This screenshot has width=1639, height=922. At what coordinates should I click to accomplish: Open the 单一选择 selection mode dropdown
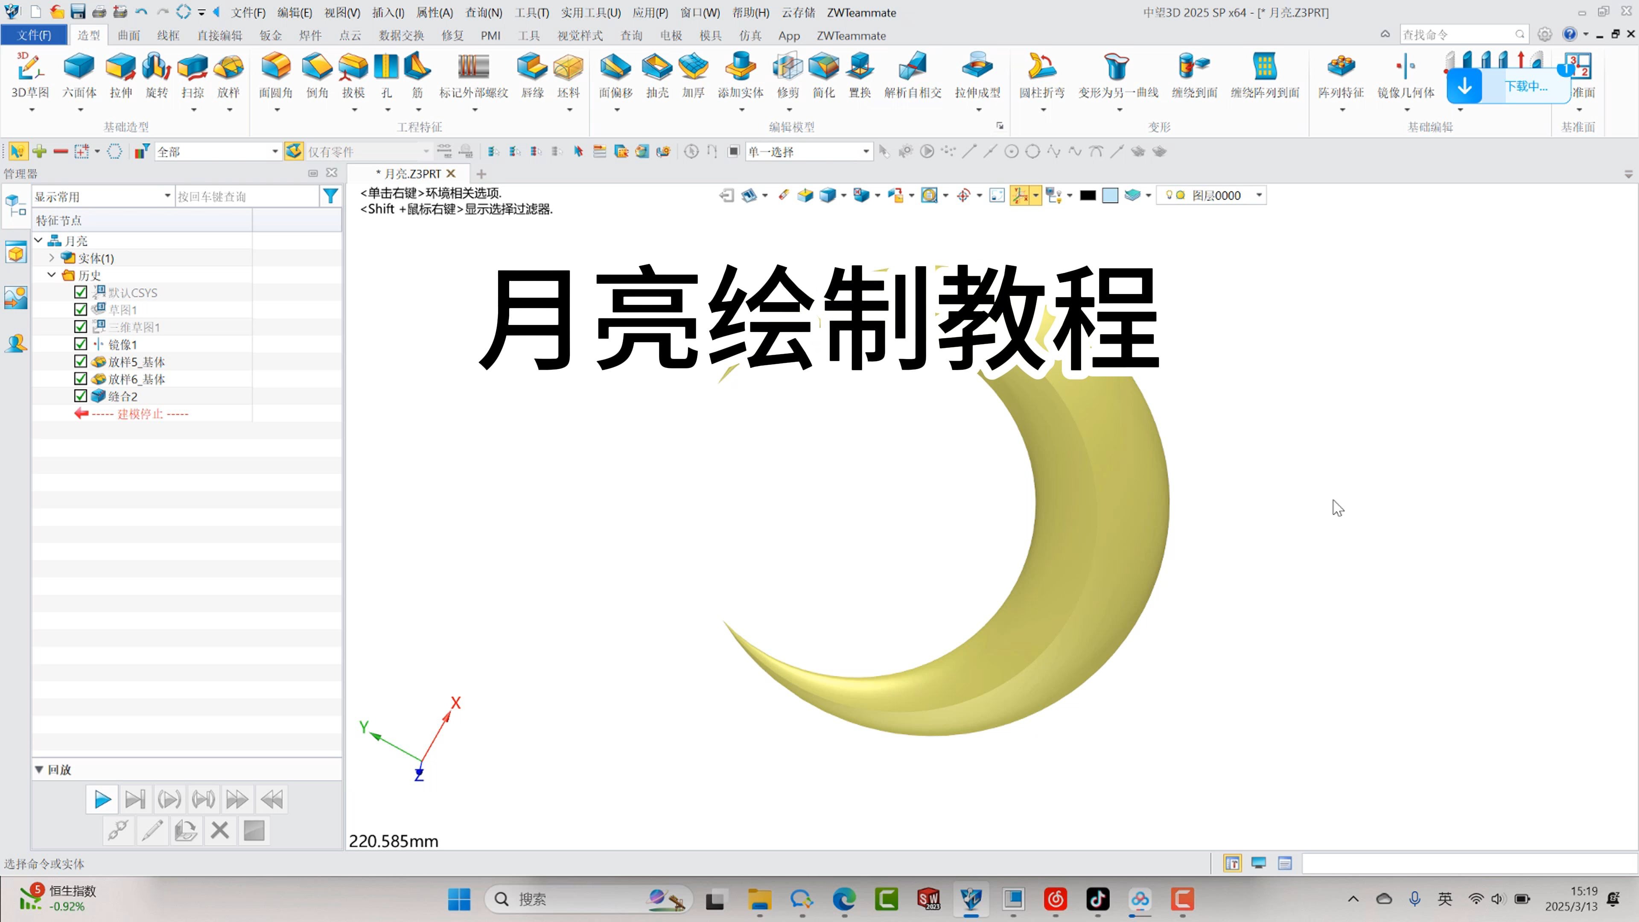[x=865, y=152]
